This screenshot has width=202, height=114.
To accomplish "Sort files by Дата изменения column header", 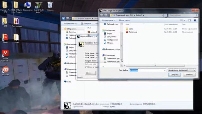I will point(171,24).
